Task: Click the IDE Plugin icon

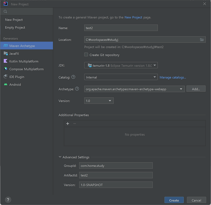Action: coord(6,77)
